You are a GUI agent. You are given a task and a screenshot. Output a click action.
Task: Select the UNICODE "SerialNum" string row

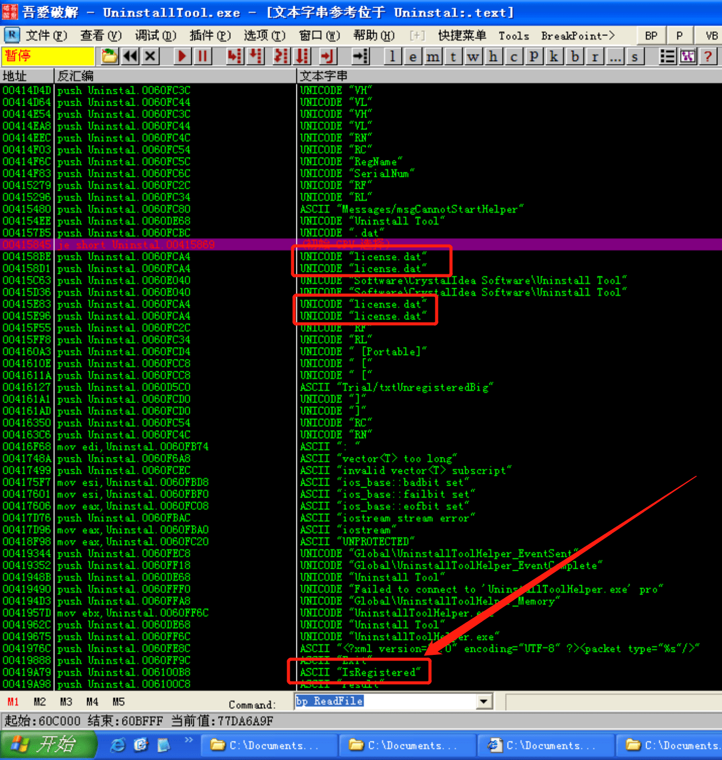tap(361, 173)
